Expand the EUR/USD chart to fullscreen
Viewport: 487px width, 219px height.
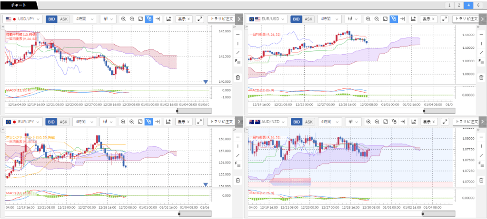[x=445, y=19]
